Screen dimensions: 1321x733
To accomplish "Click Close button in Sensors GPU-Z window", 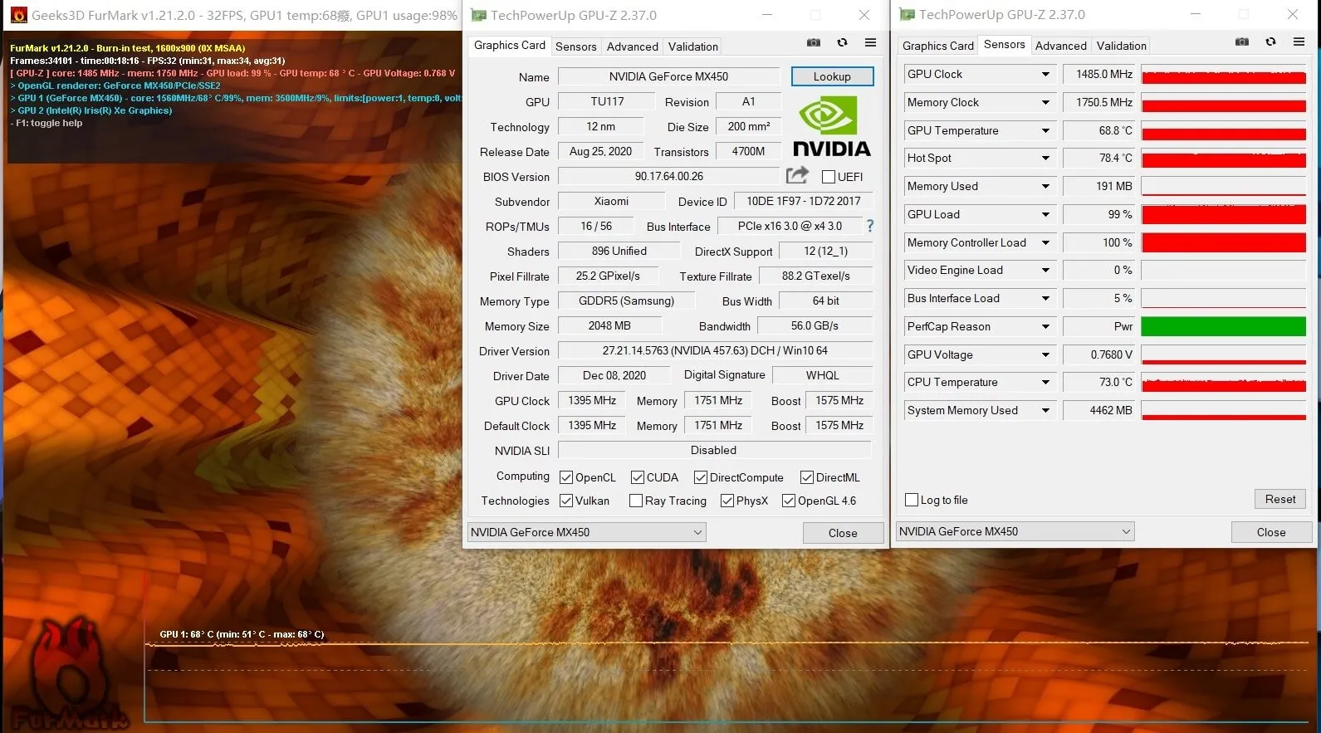I will pyautogui.click(x=1271, y=532).
